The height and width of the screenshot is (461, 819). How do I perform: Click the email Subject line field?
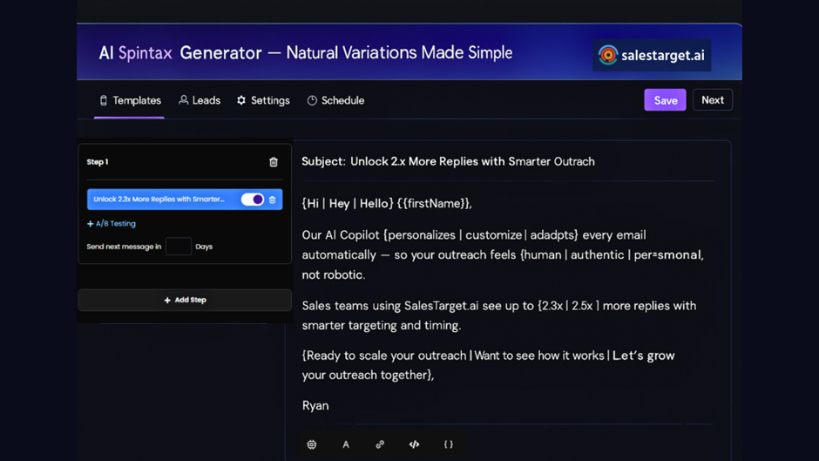coord(472,161)
